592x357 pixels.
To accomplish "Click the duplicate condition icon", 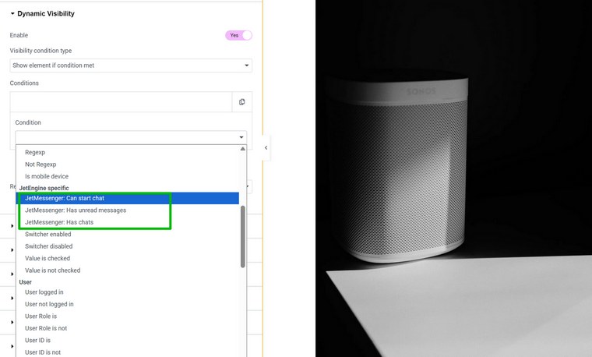I will pos(242,102).
